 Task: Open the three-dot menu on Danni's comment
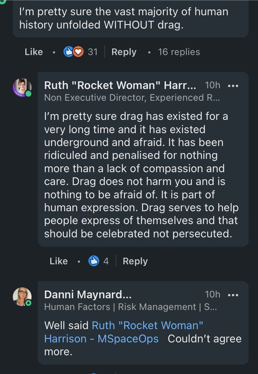233,294
